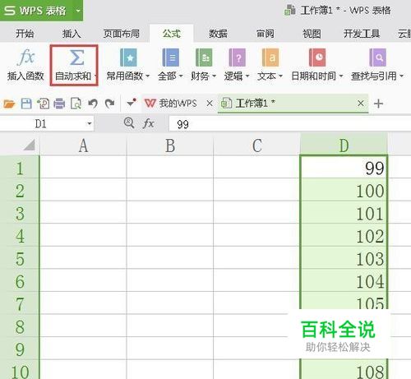
Task: Select column B header
Action: pyautogui.click(x=170, y=145)
